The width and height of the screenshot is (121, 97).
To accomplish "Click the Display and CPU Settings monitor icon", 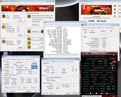I will point(29,16).
